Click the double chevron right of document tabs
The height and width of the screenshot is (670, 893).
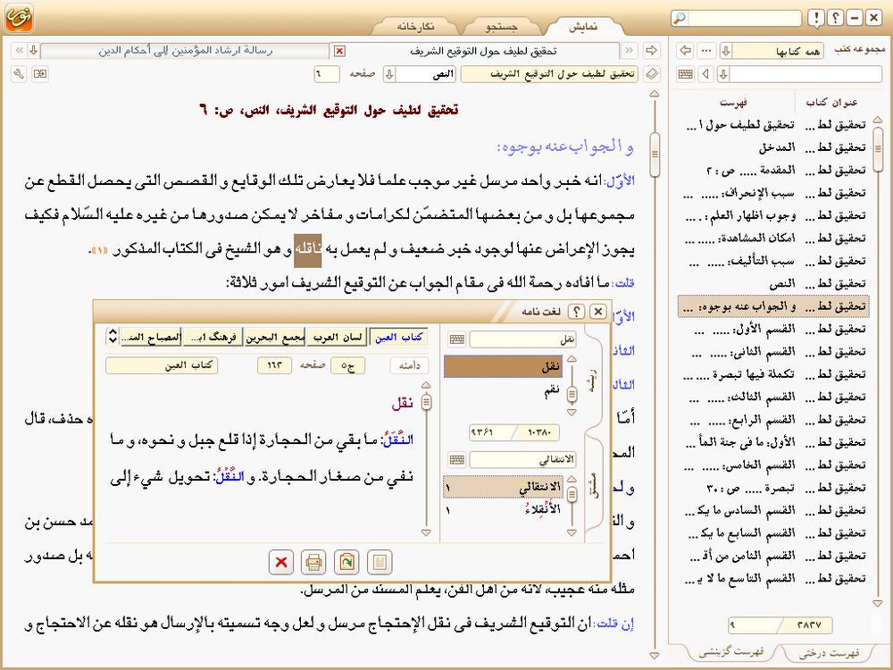pos(629,51)
